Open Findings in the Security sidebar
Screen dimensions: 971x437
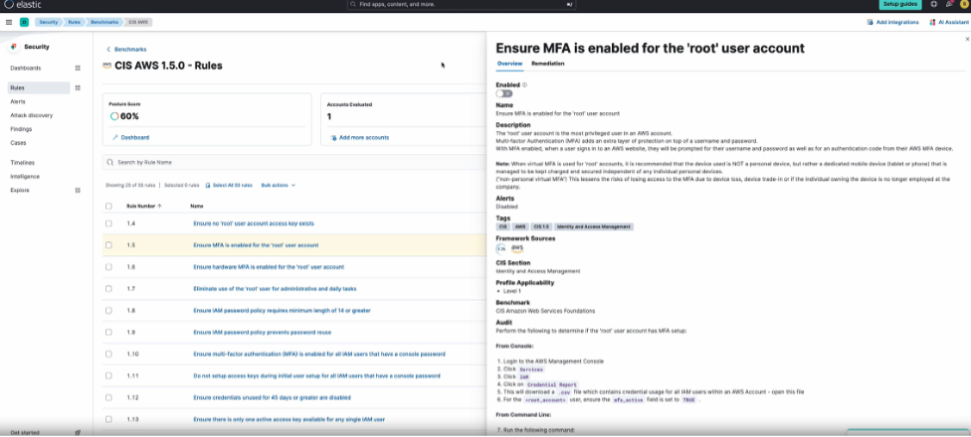[21, 128]
